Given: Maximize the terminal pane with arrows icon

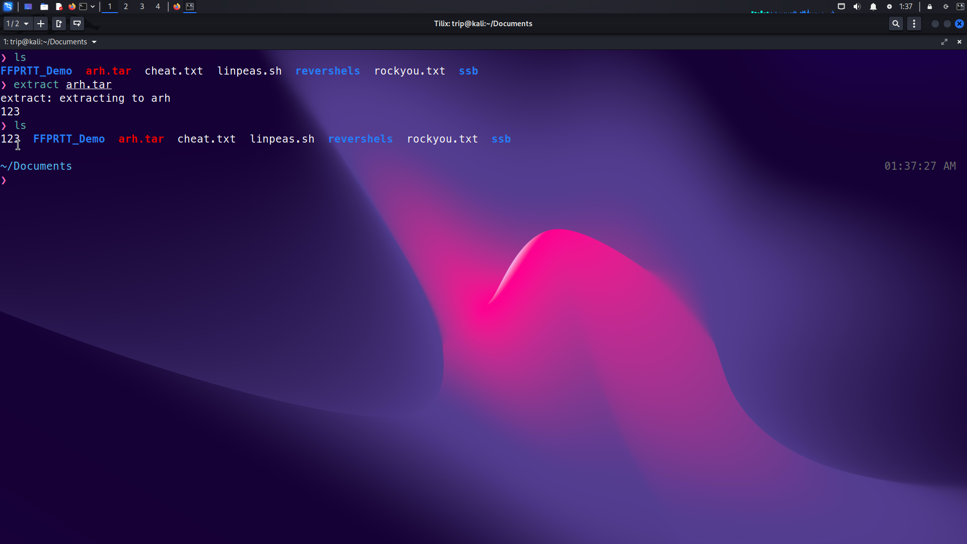Looking at the screenshot, I should click(944, 42).
